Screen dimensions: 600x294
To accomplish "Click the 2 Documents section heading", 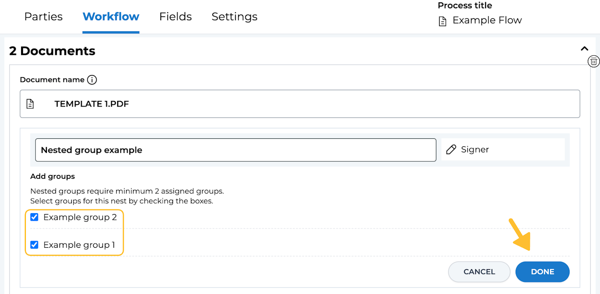I will coord(52,51).
